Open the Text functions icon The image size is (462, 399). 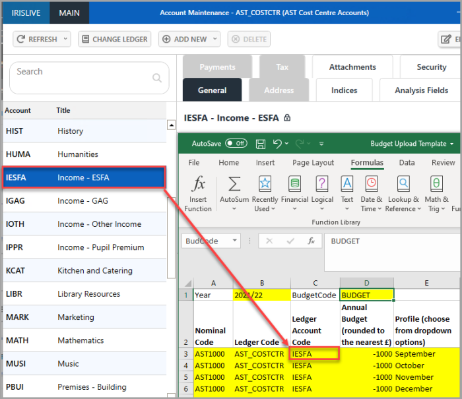[x=347, y=184]
